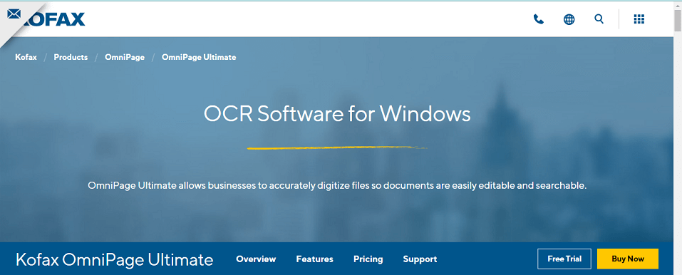
Task: Click the yellow Buy Now button
Action: [x=628, y=259]
